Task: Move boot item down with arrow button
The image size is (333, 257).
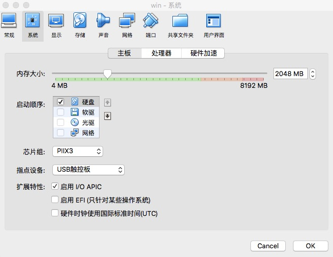Action: click(107, 116)
